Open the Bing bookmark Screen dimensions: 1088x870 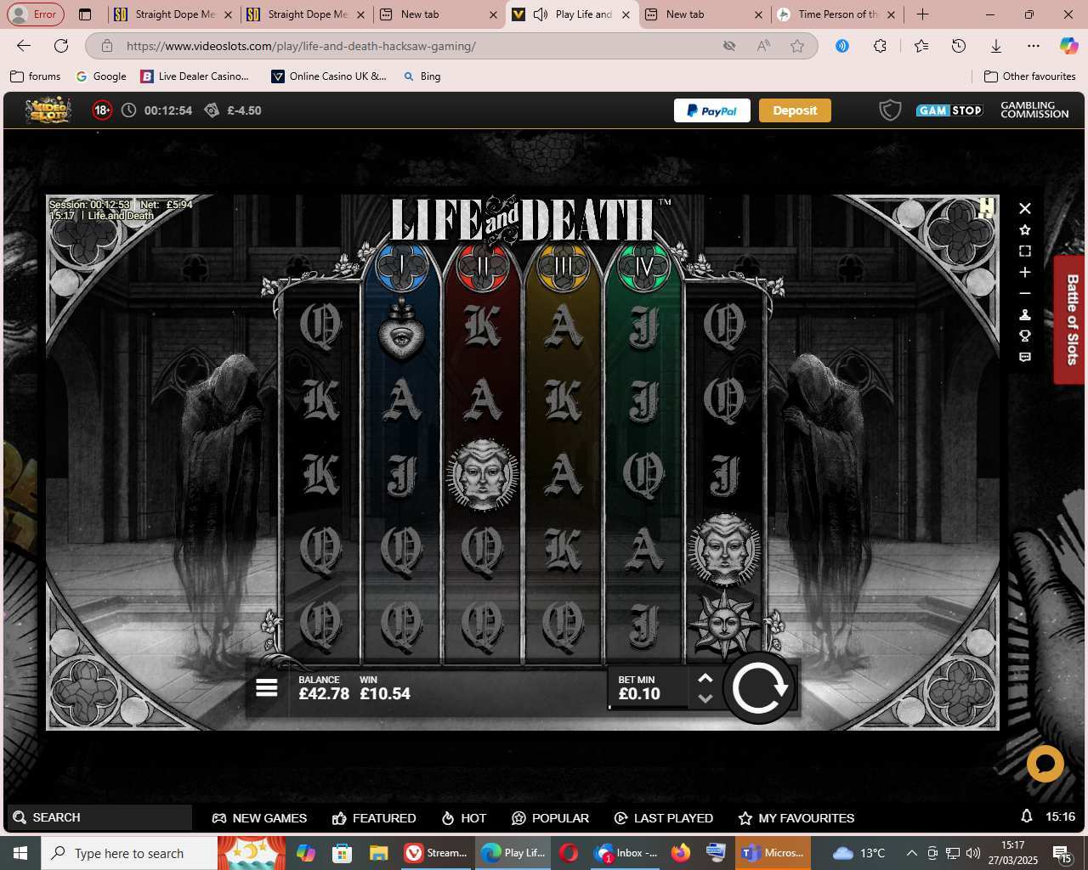coord(422,76)
